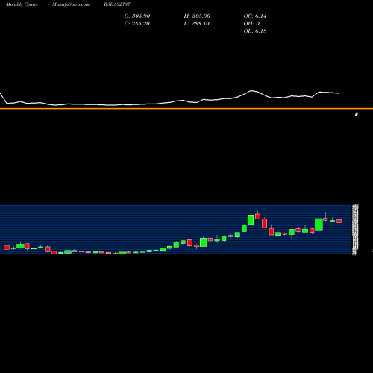Click the low value 'L: 288.10'
Viewport: 373px width, 373px height.
196,24
